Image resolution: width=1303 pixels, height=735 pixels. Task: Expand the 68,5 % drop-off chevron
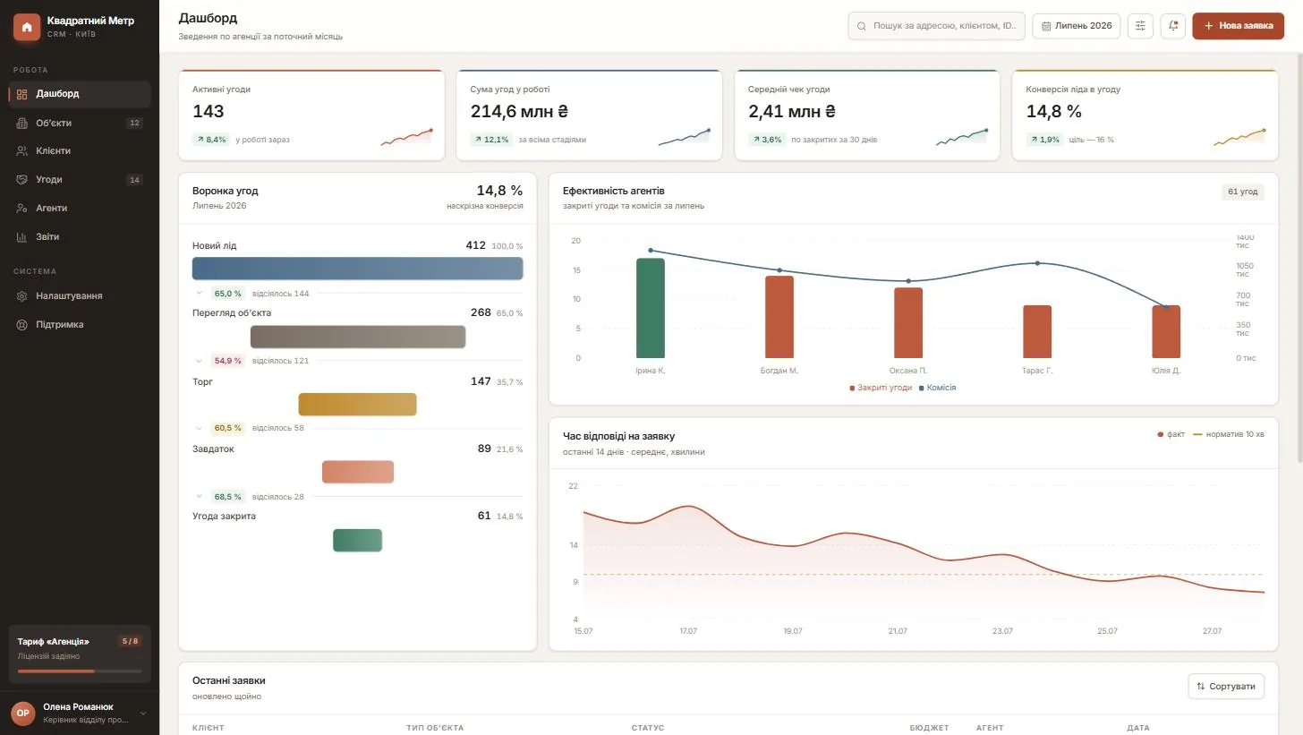[x=200, y=496]
